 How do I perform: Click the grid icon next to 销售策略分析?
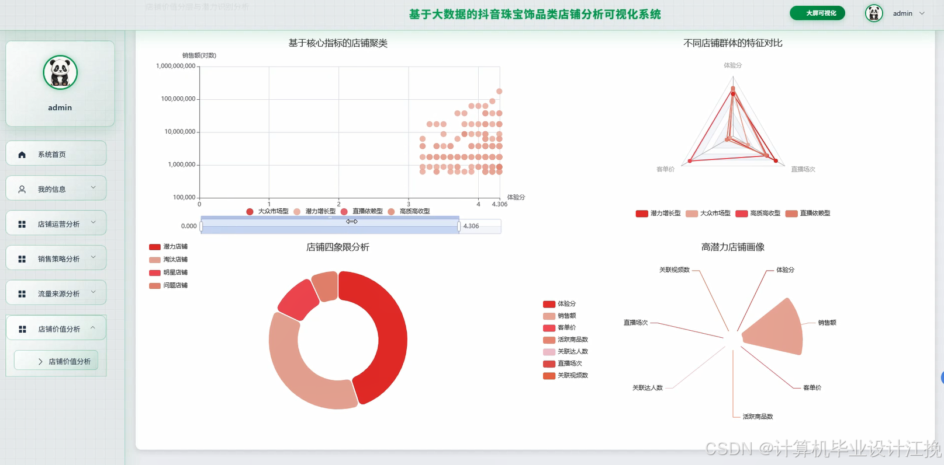click(22, 259)
